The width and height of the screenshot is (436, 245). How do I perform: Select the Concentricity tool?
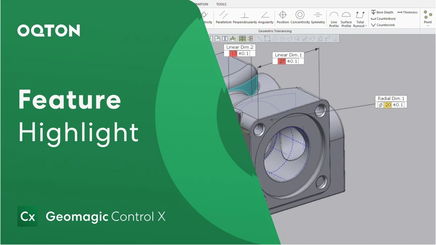coord(300,18)
